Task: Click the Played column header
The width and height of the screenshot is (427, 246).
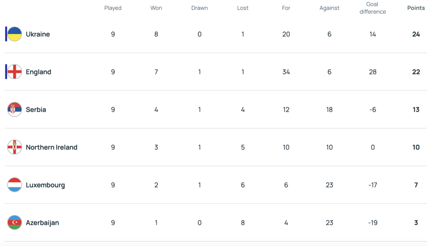Action: [x=113, y=8]
